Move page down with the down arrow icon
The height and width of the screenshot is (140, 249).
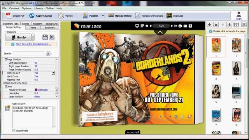[230, 24]
